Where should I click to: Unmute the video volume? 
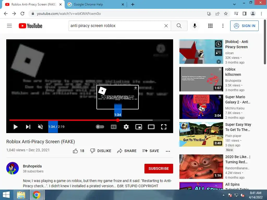40,127
